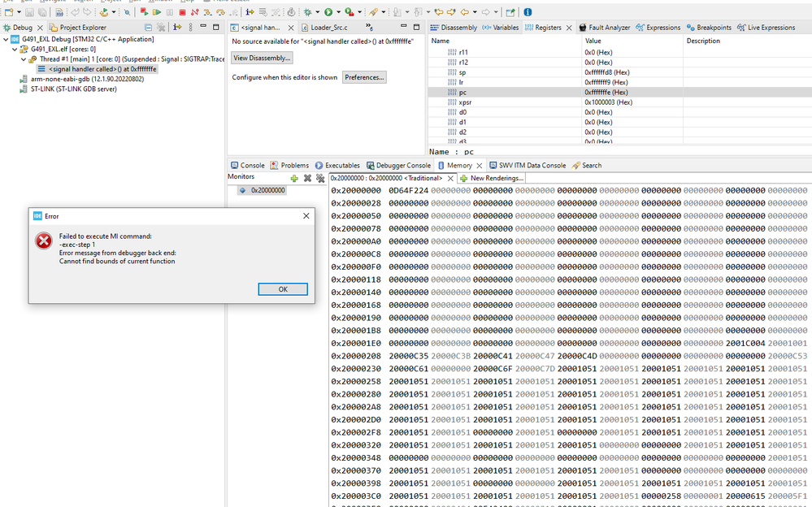
Task: Click the Suspend pause icon
Action: (x=169, y=12)
